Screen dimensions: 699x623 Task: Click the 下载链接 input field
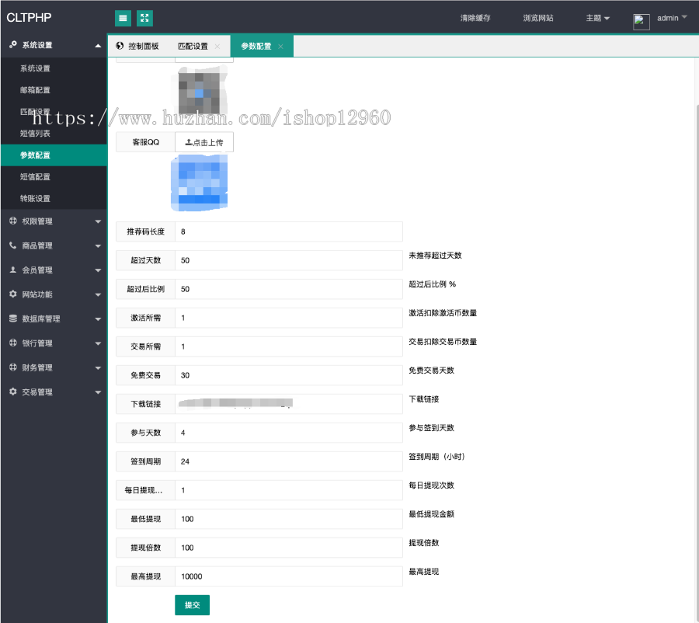(289, 404)
